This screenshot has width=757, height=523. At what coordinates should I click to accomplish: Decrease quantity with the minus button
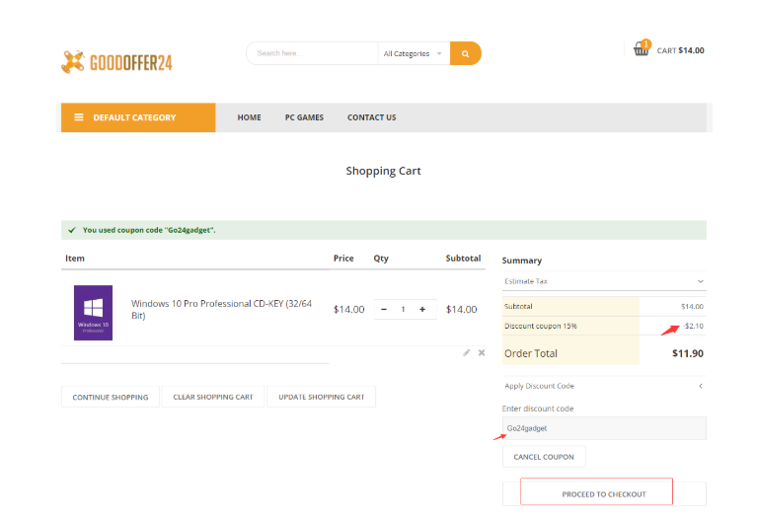pos(384,309)
